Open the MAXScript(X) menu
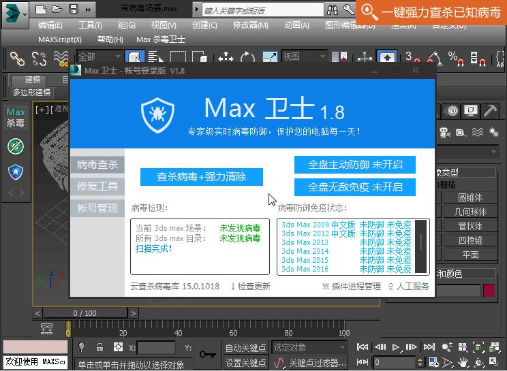 [x=60, y=39]
